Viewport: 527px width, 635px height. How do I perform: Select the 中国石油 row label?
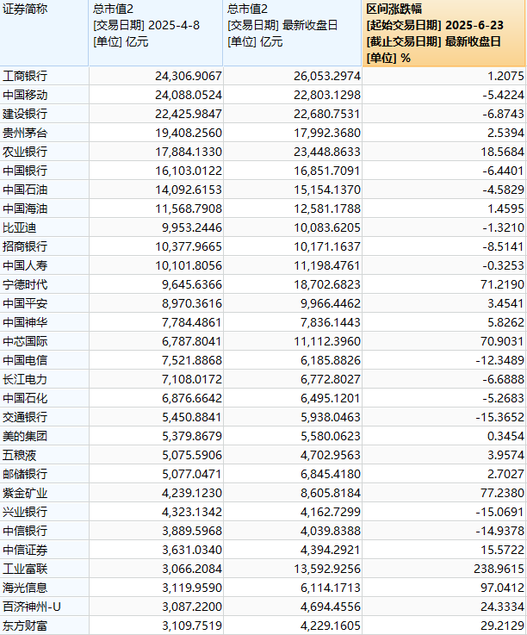(25, 190)
